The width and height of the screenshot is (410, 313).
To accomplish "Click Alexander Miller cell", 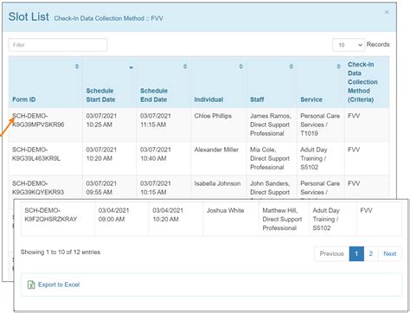I will click(216, 150).
